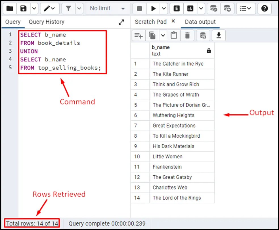Open pgAdmin help with the question mark icon

(x=265, y=8)
